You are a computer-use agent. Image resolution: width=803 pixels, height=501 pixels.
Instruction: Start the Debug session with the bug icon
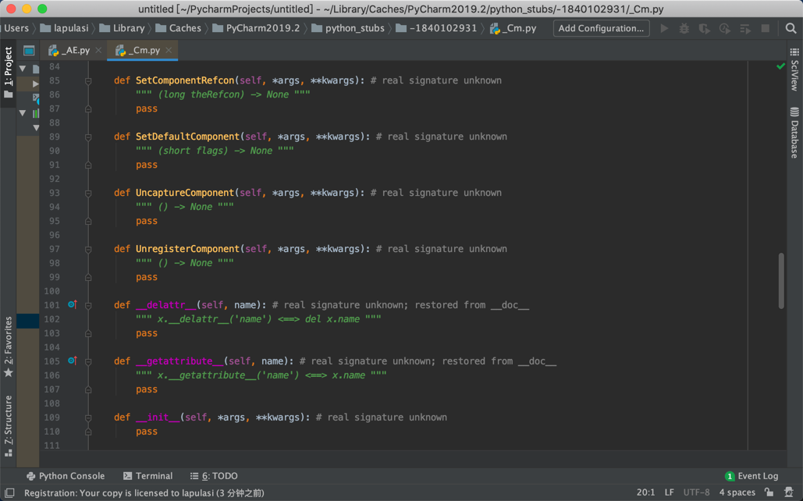click(x=685, y=29)
